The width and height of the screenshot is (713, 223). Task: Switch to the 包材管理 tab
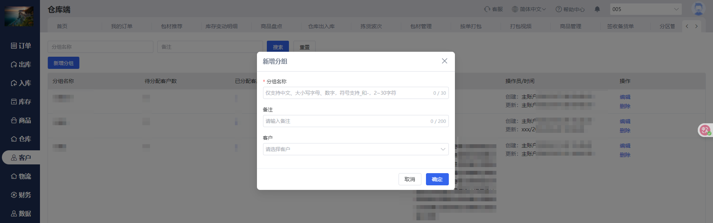click(x=421, y=26)
